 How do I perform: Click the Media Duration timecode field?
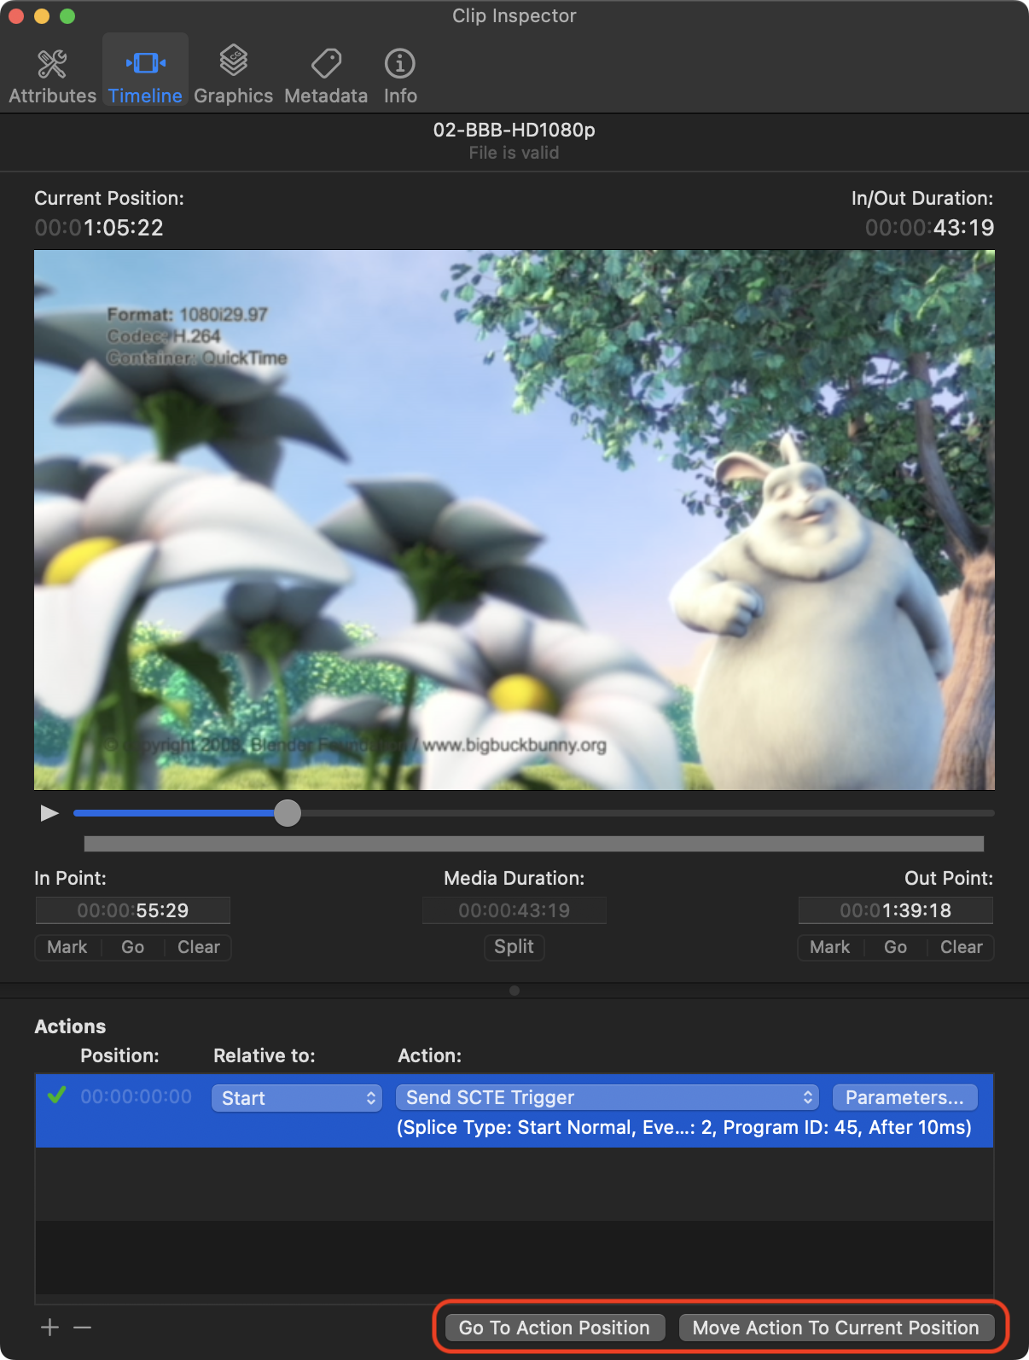[x=514, y=910]
